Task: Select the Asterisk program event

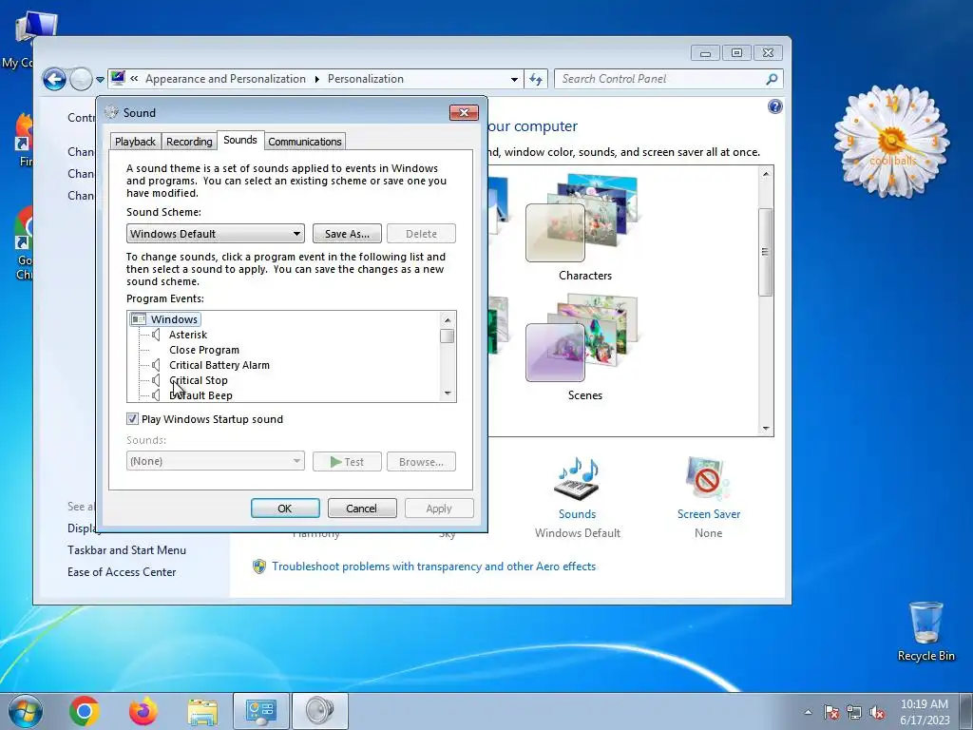Action: click(188, 335)
